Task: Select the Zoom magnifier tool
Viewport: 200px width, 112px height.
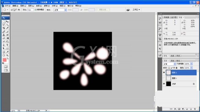Action: point(7,55)
